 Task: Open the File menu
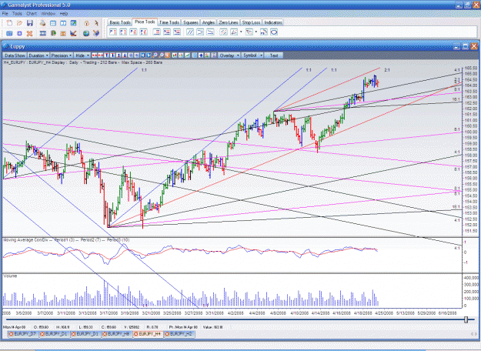point(5,14)
